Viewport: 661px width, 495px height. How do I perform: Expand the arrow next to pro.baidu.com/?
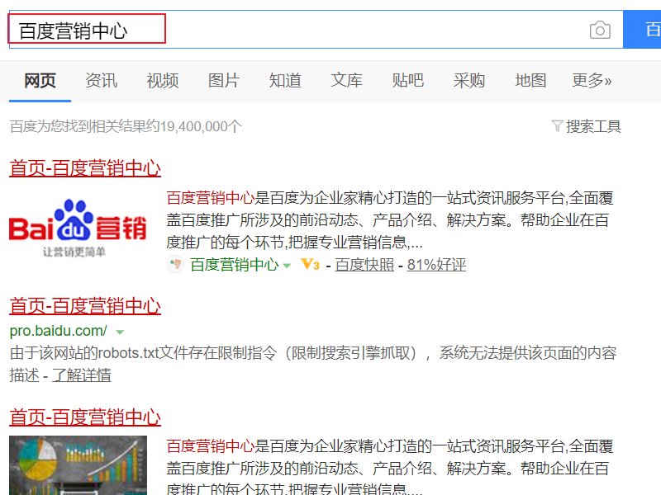[120, 332]
